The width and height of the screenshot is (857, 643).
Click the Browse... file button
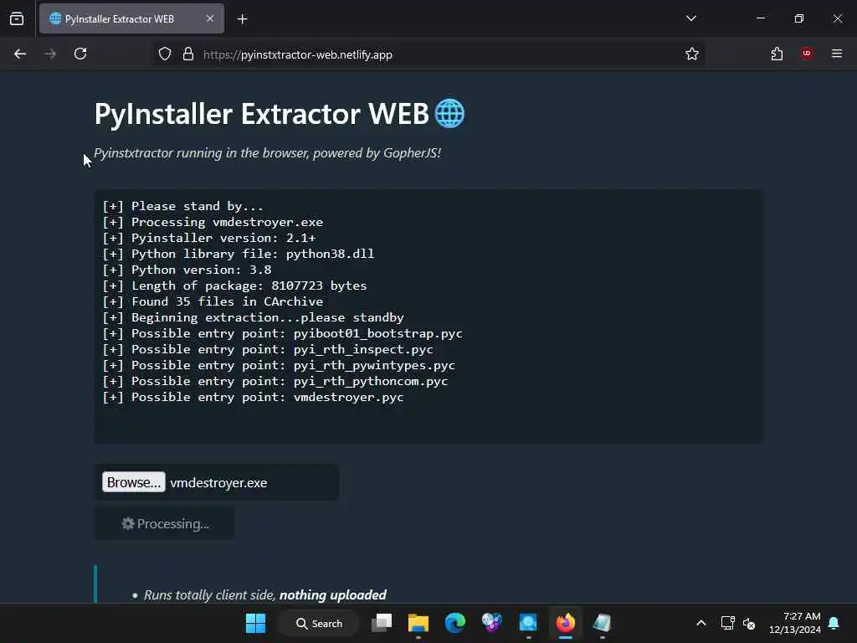(133, 482)
